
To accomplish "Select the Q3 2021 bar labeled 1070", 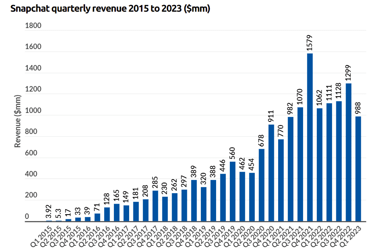I will coord(300,164).
